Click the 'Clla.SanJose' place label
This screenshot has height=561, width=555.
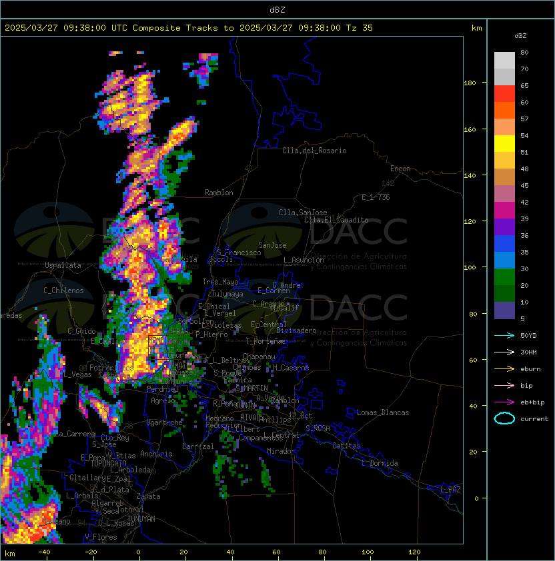point(303,213)
